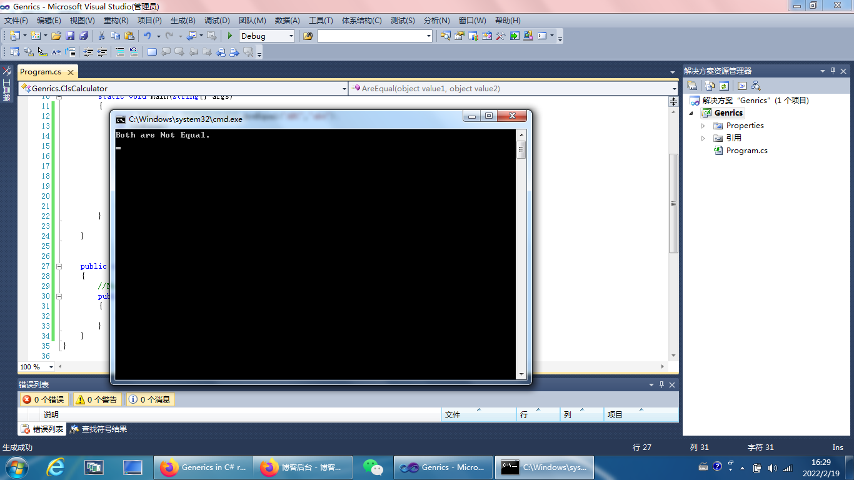This screenshot has height=480, width=854.
Task: Toggle a bookmark on the current line
Action: (151, 52)
